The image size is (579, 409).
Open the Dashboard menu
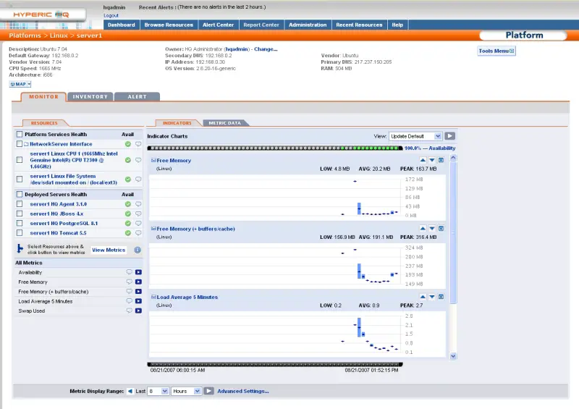[121, 25]
